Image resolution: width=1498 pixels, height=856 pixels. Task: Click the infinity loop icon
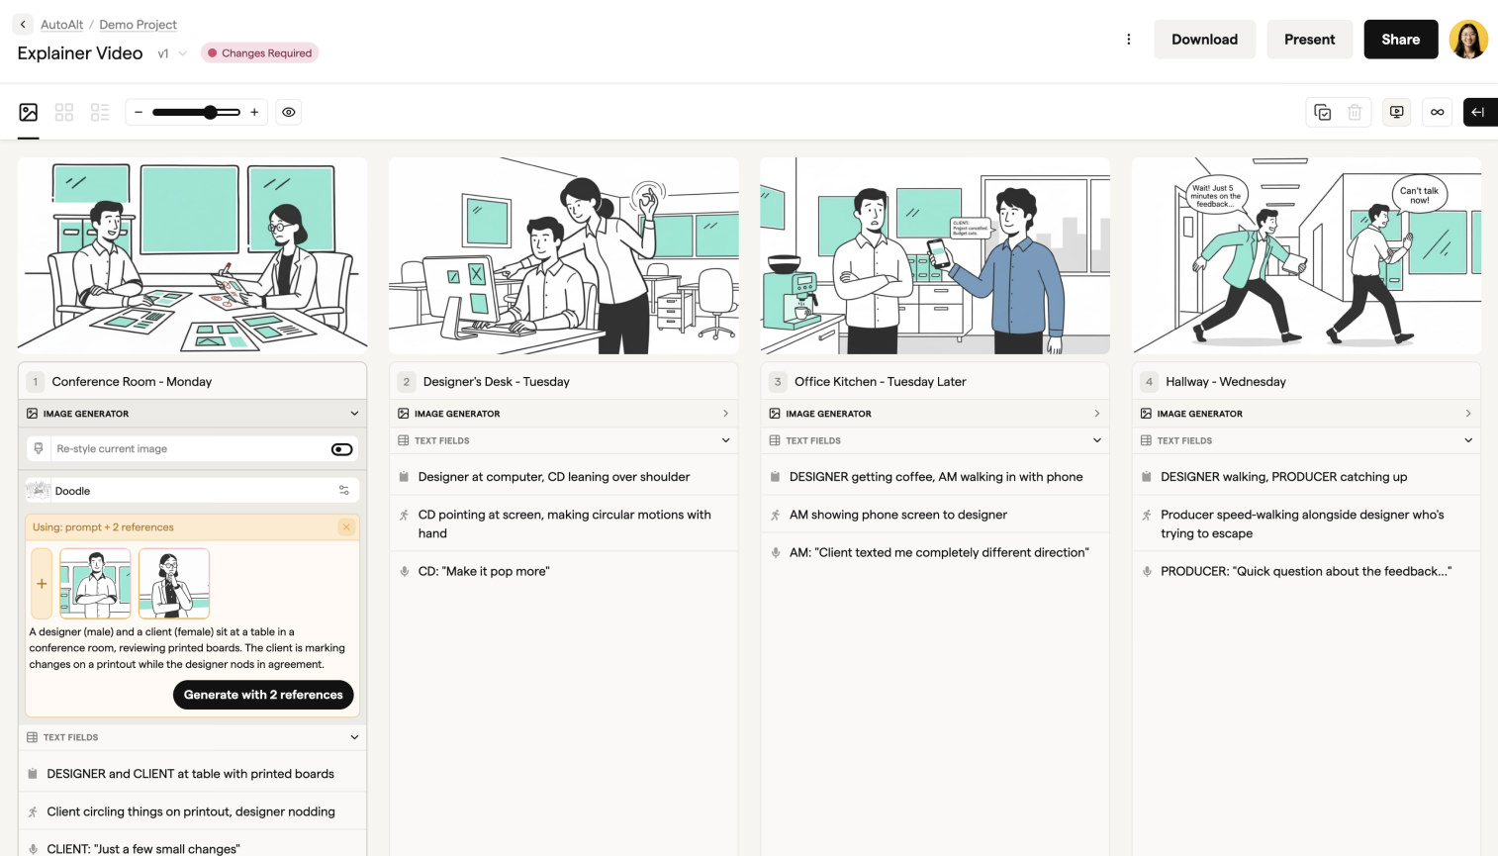tap(1437, 112)
